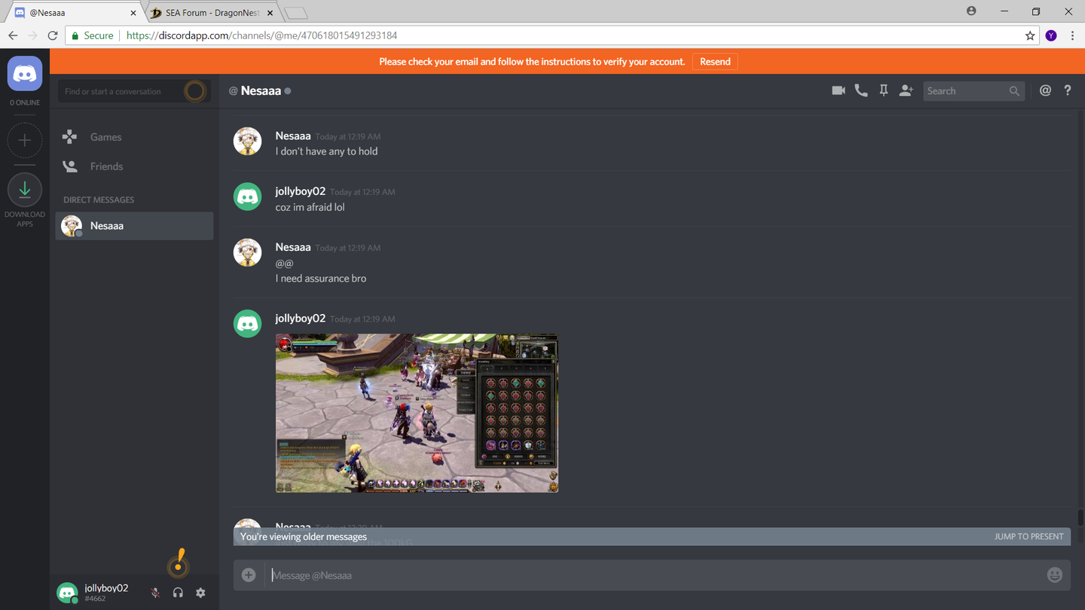Add a server with the plus button

coord(25,140)
